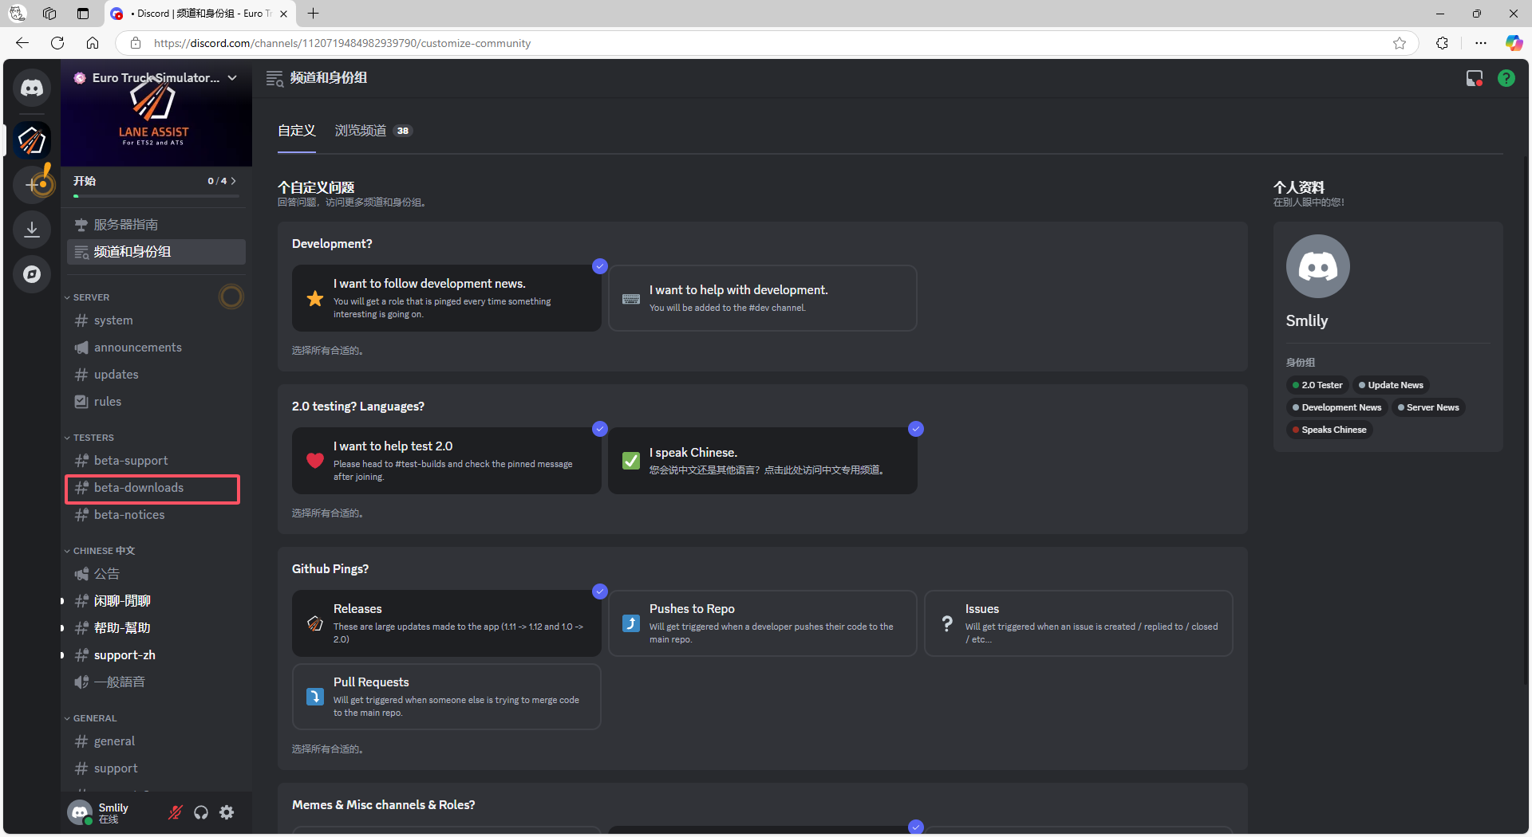
Task: Select Pull Requests ping option
Action: pos(447,697)
